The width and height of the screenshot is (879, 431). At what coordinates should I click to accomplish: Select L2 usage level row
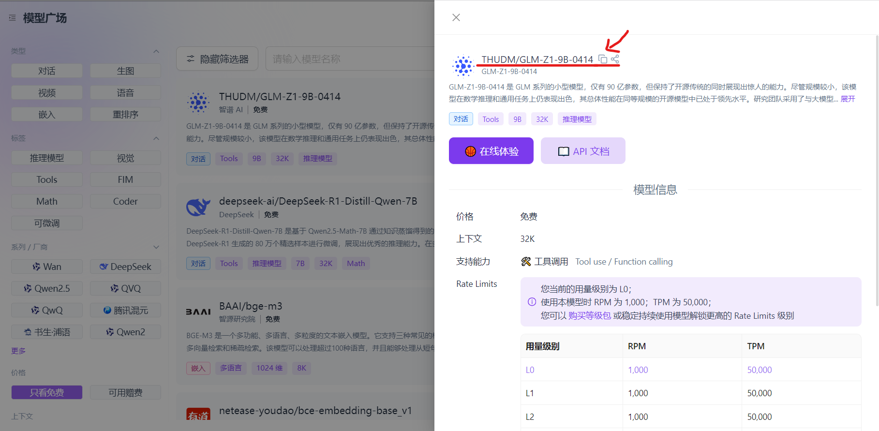pyautogui.click(x=691, y=416)
